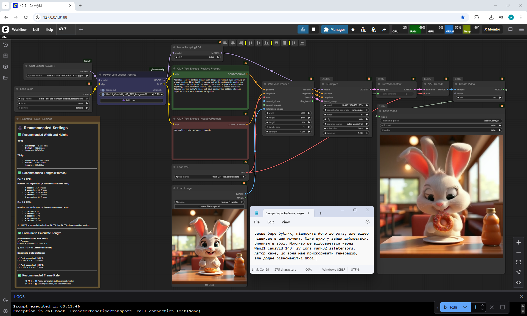This screenshot has width=527, height=316.
Task: Open the Workflow menu
Action: click(19, 29)
